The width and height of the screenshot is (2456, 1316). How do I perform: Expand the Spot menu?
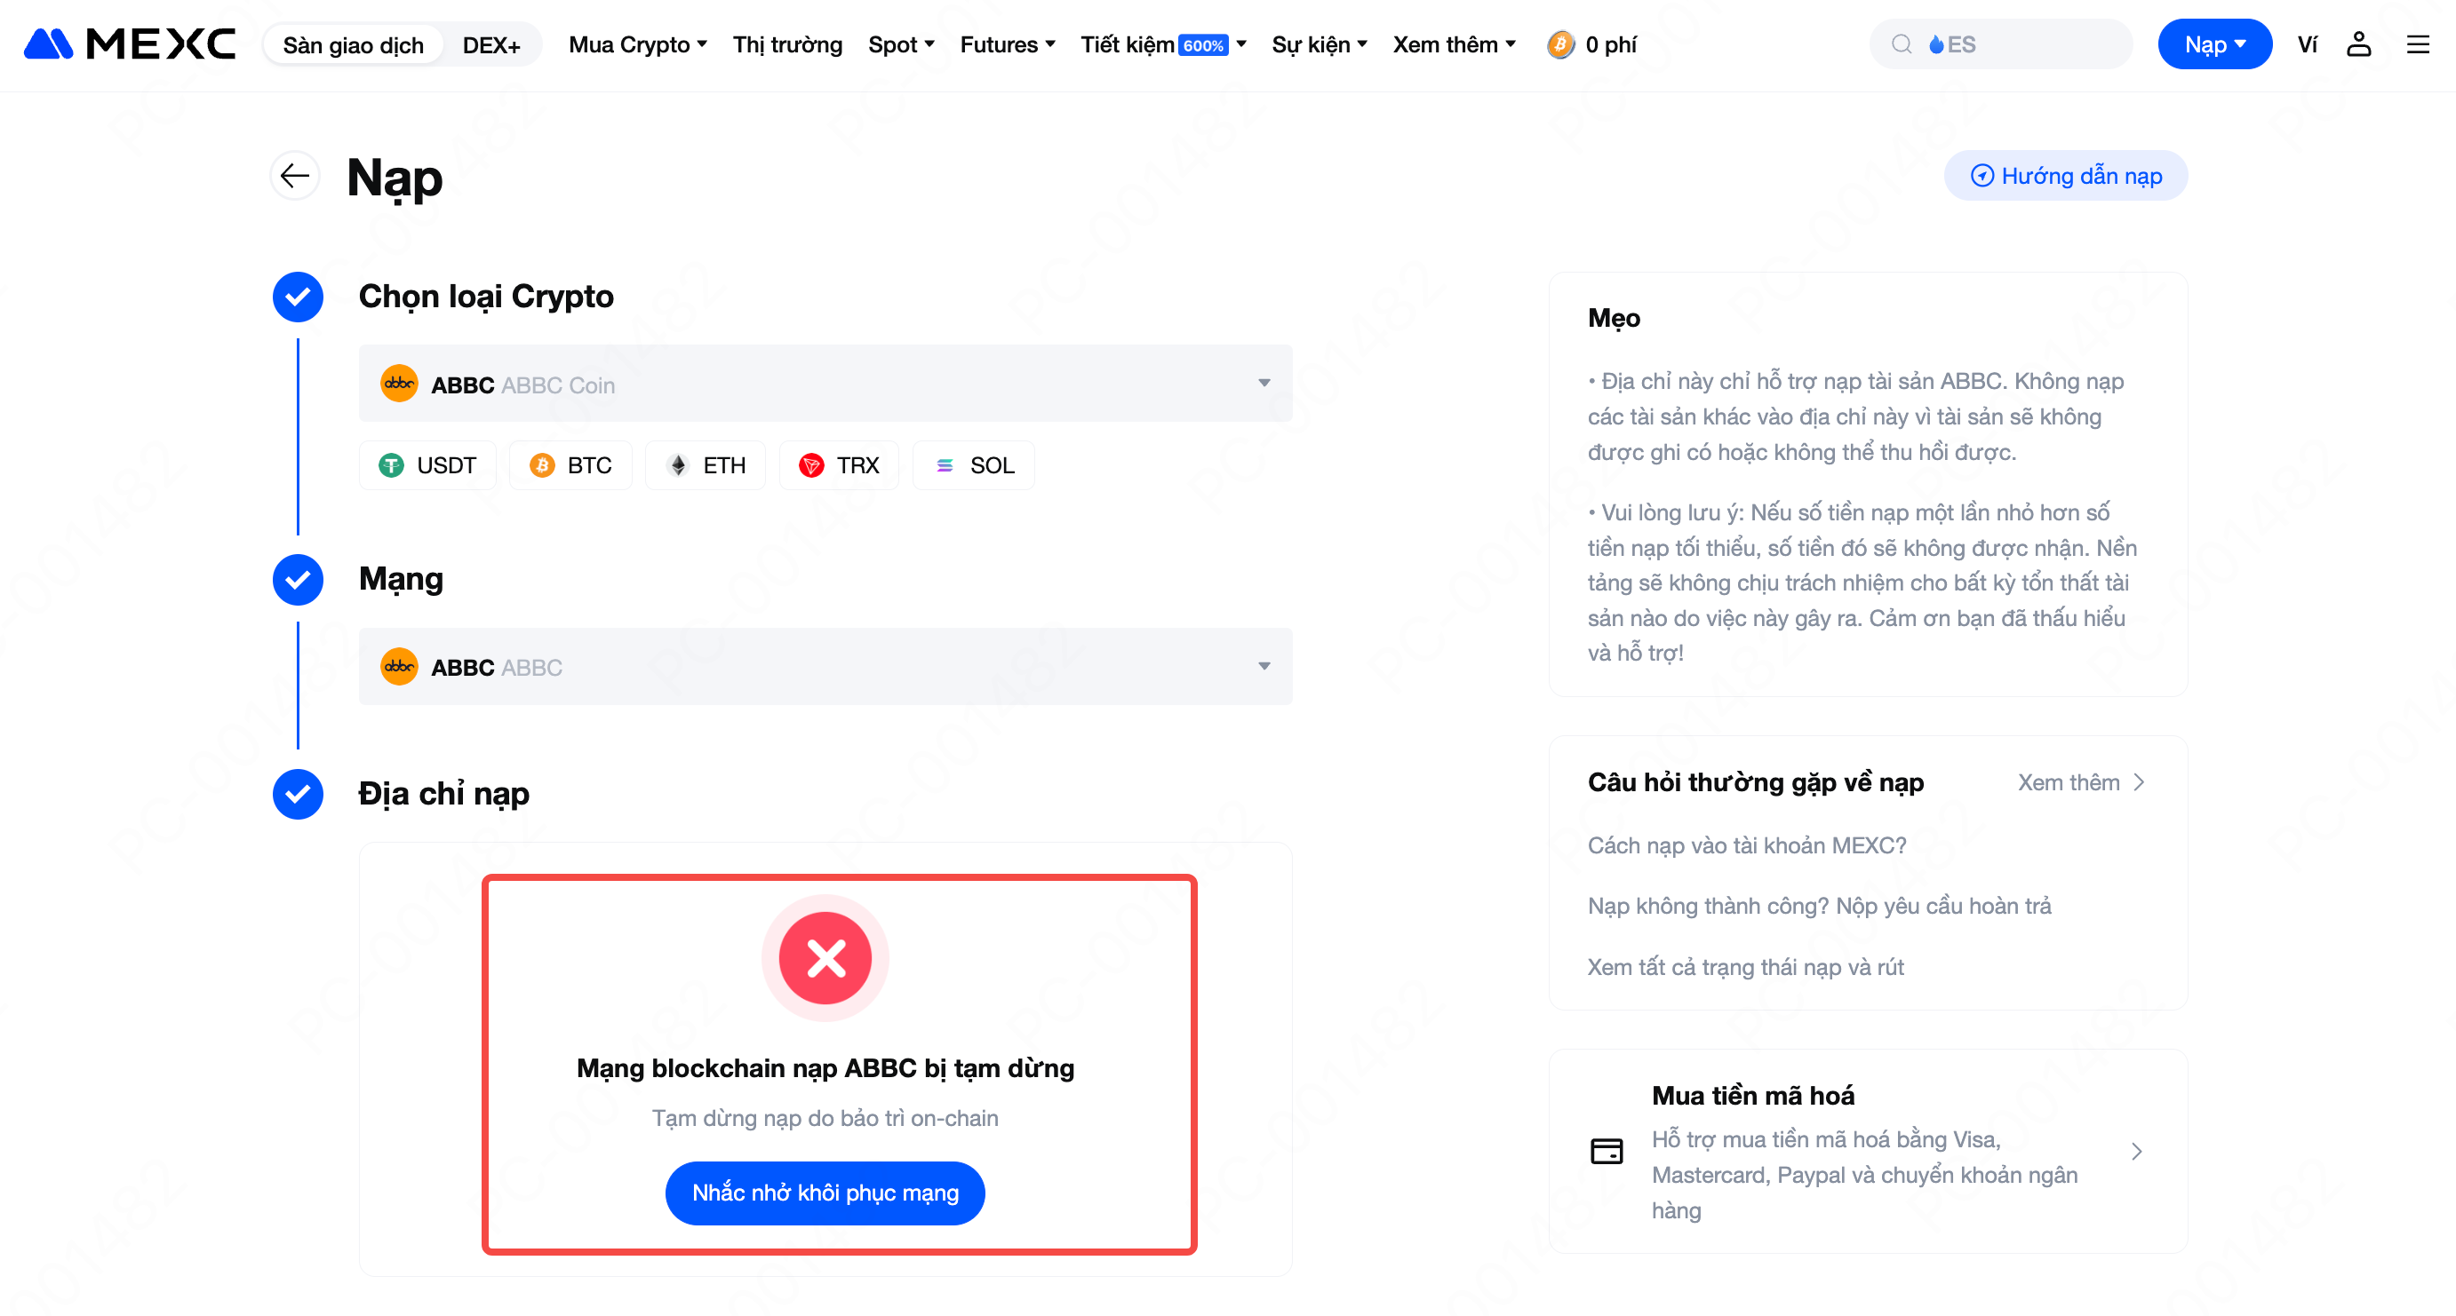pyautogui.click(x=901, y=44)
